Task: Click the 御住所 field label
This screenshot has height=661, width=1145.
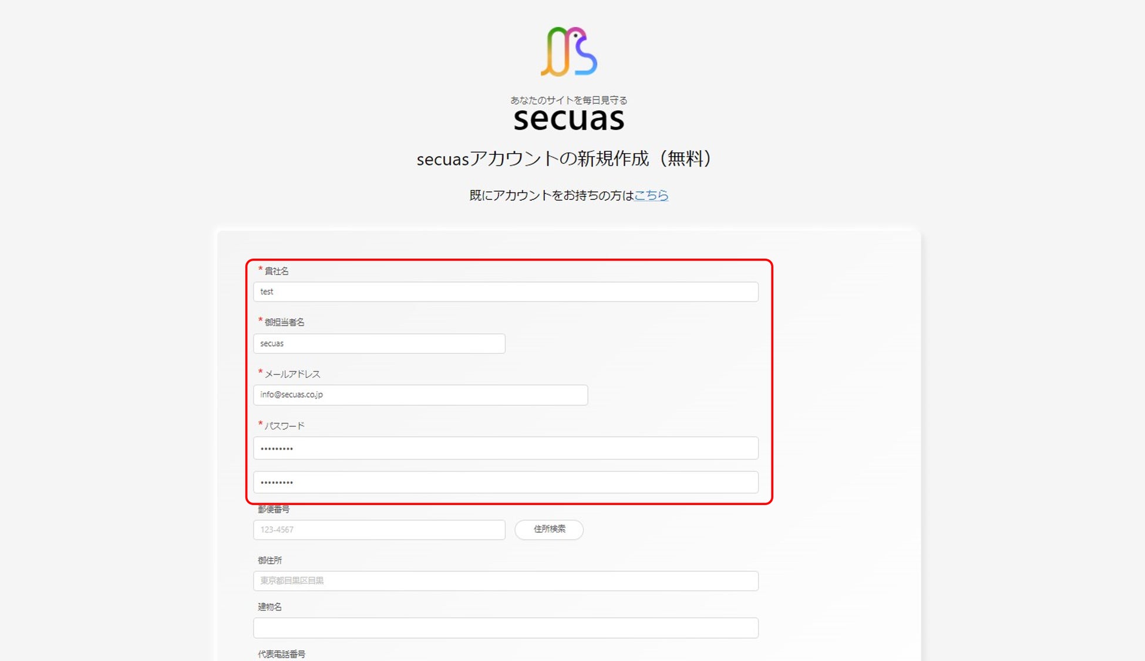Action: [270, 561]
